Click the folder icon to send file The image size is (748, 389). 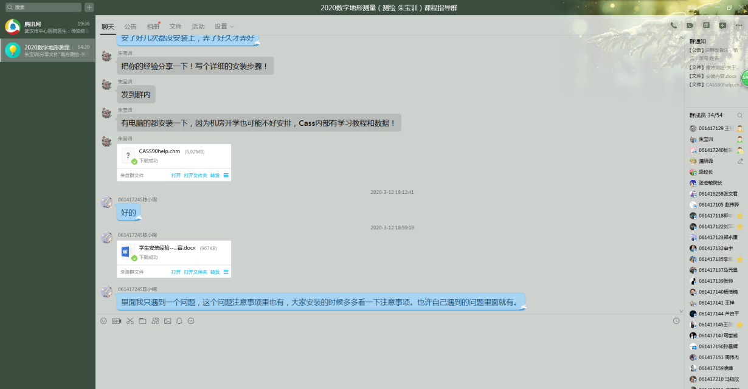click(x=142, y=321)
